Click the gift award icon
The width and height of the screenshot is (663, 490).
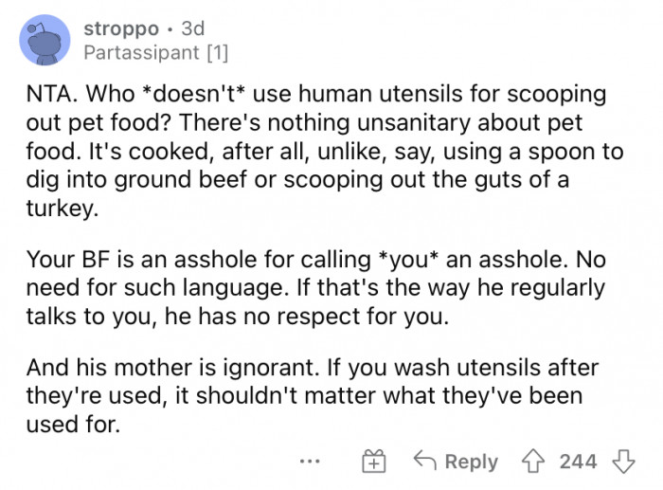(374, 462)
